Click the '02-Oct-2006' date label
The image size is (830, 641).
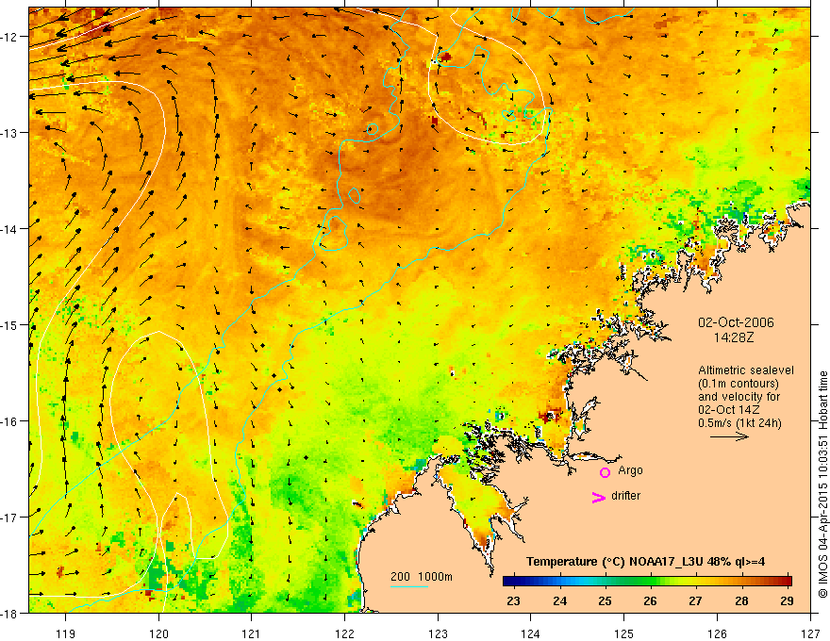point(736,322)
